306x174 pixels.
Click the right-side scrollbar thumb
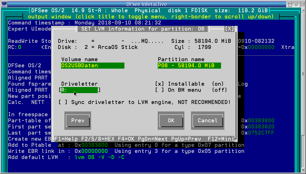[303, 74]
